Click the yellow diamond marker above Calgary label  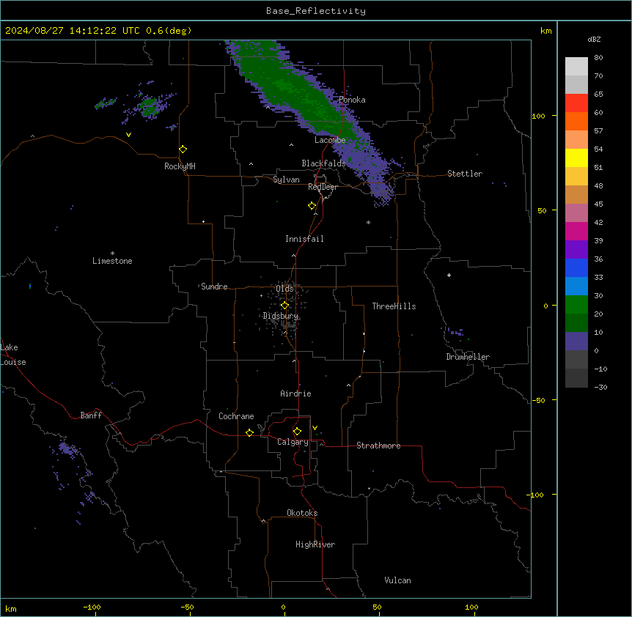[x=297, y=432]
